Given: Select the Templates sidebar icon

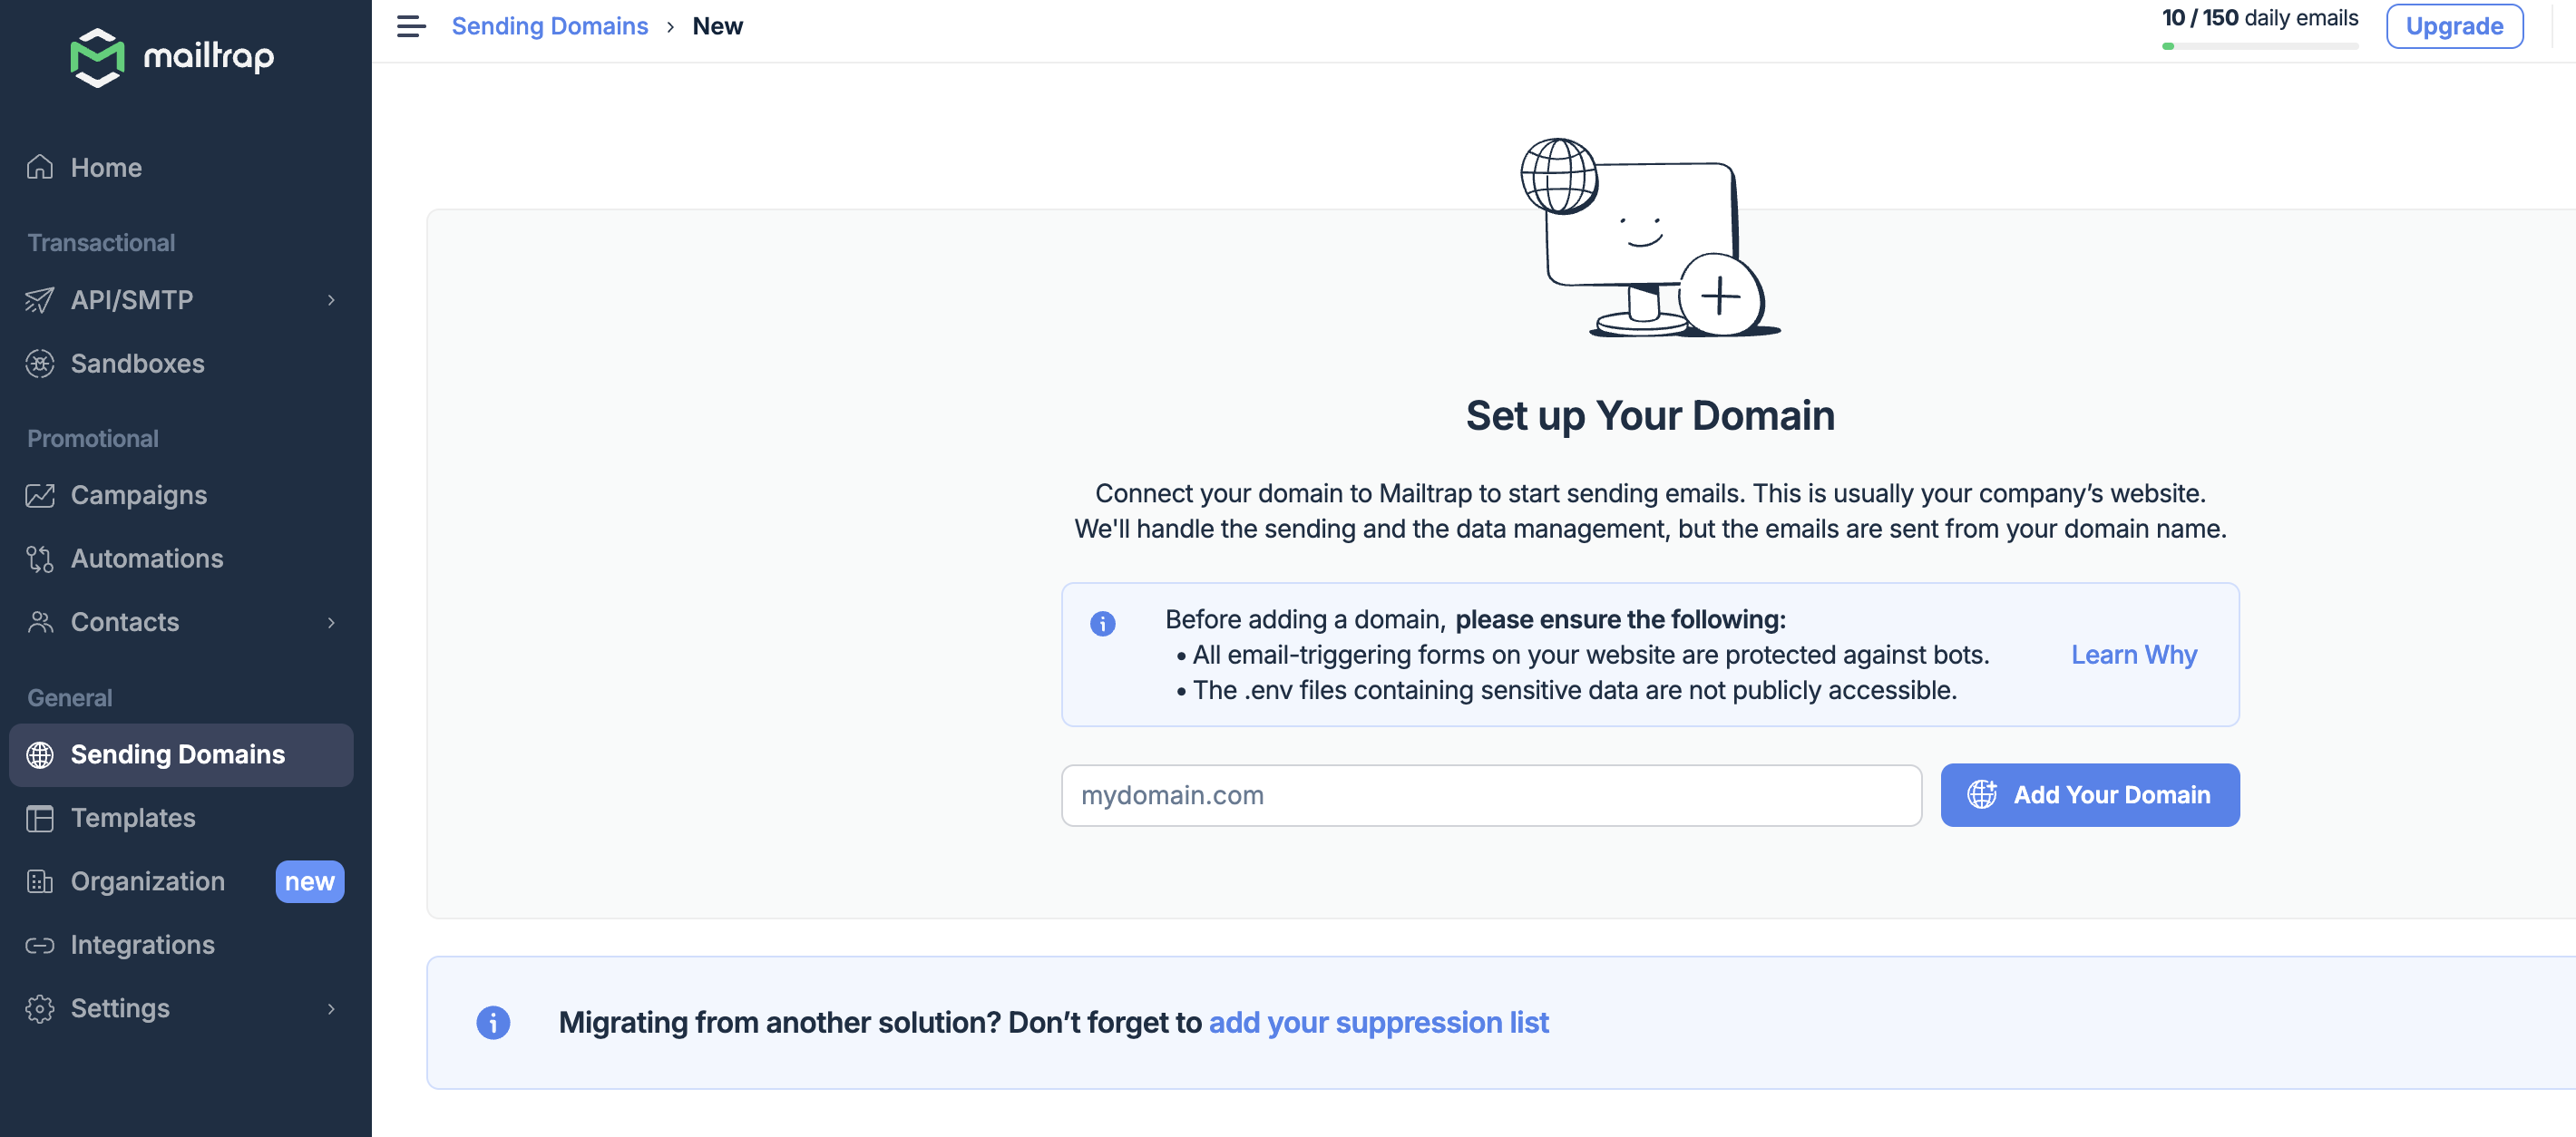Looking at the screenshot, I should (x=39, y=818).
